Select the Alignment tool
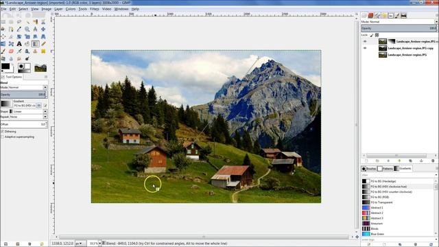The image size is (439, 247). pyautogui.click(x=3, y=36)
